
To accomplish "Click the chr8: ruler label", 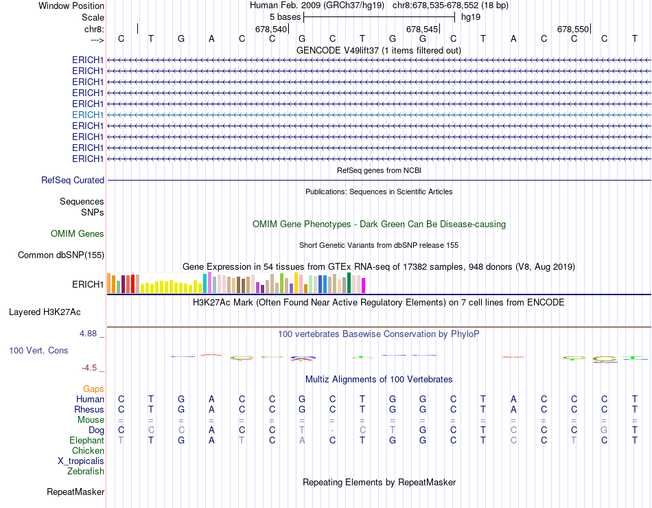I will tap(94, 29).
